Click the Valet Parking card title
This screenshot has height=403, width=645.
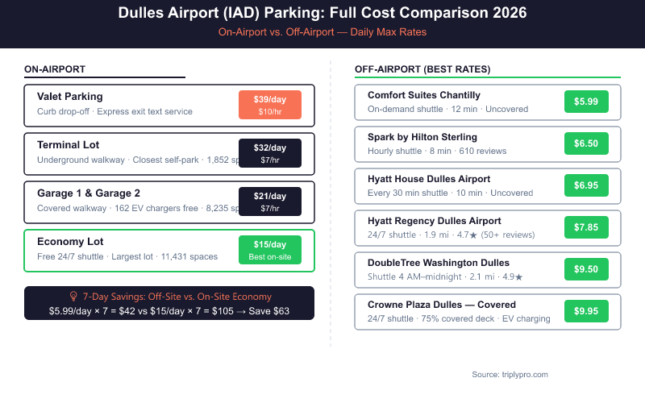[70, 97]
